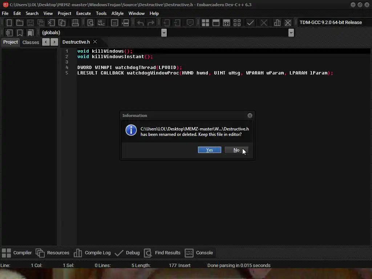
Task: Open the Console bottom tab
Action: (x=199, y=253)
